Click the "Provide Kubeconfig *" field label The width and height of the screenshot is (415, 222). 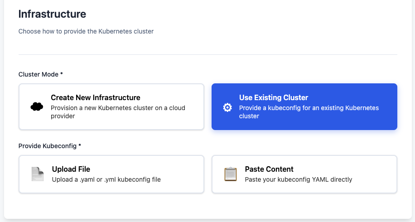pyautogui.click(x=49, y=146)
